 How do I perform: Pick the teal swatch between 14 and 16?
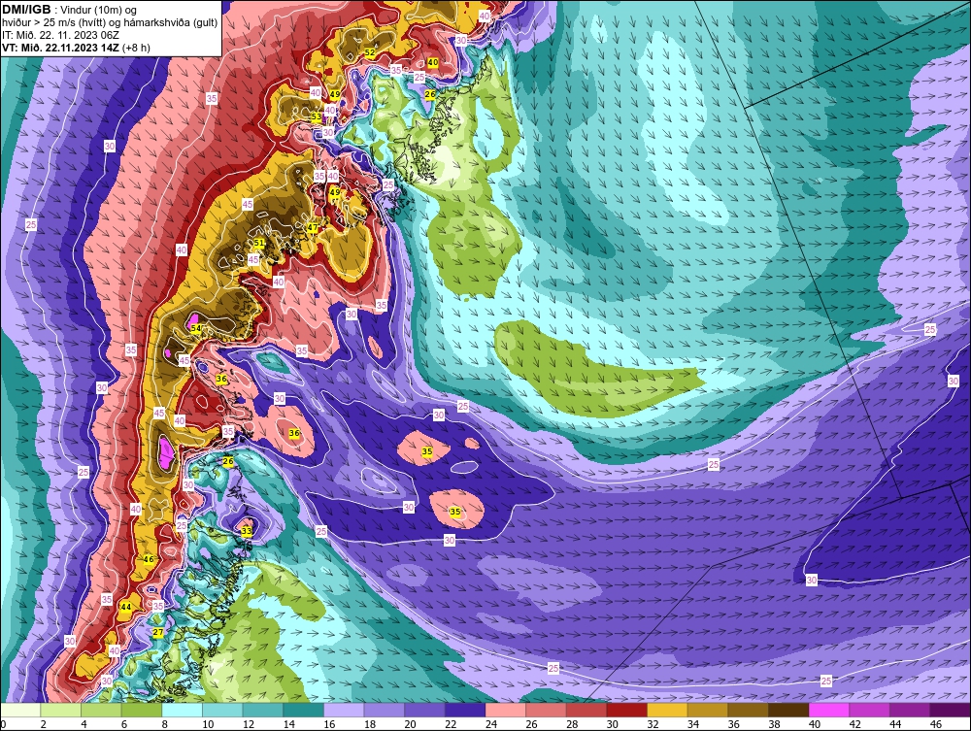tap(303, 710)
